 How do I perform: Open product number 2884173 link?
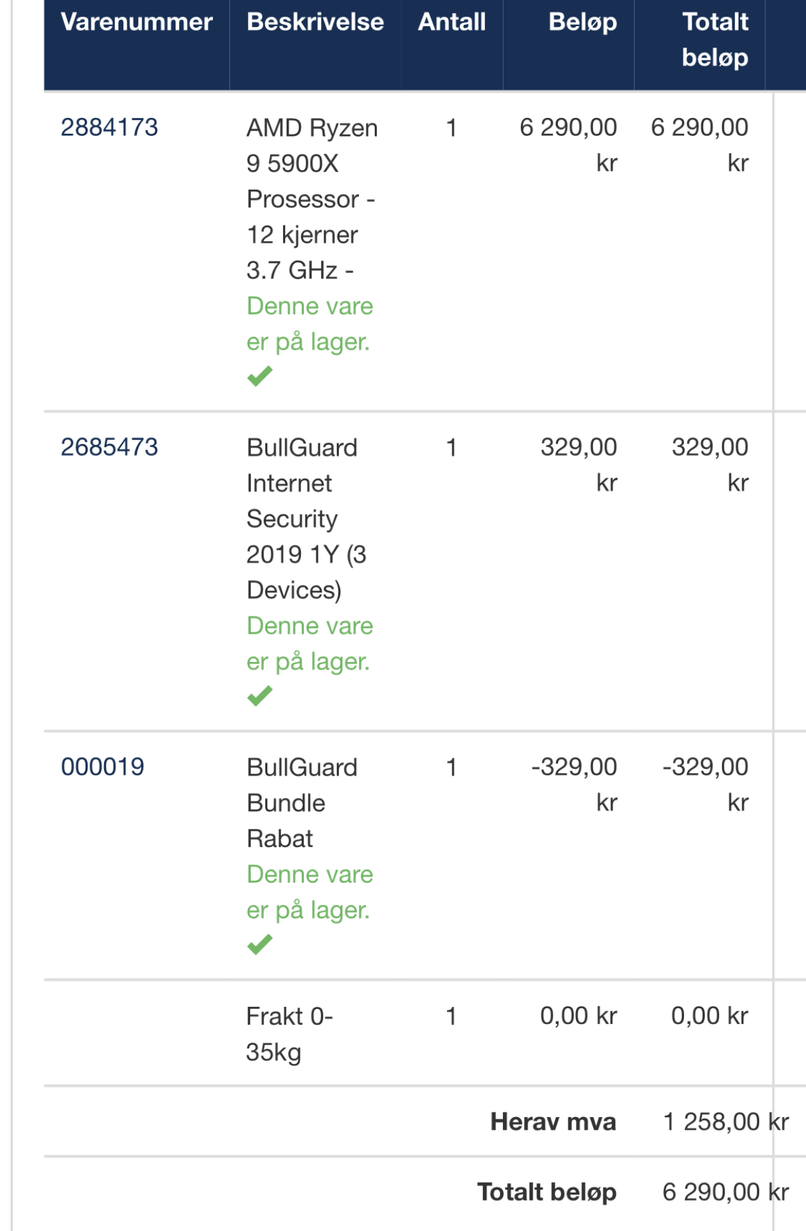(x=110, y=128)
